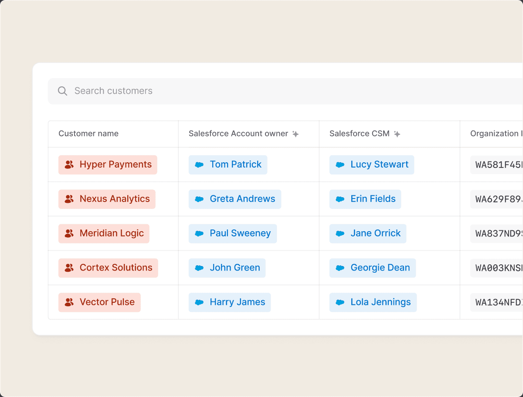Click sparkle icon beside Salesforce Account owner
Viewport: 523px width, 397px height.
295,134
